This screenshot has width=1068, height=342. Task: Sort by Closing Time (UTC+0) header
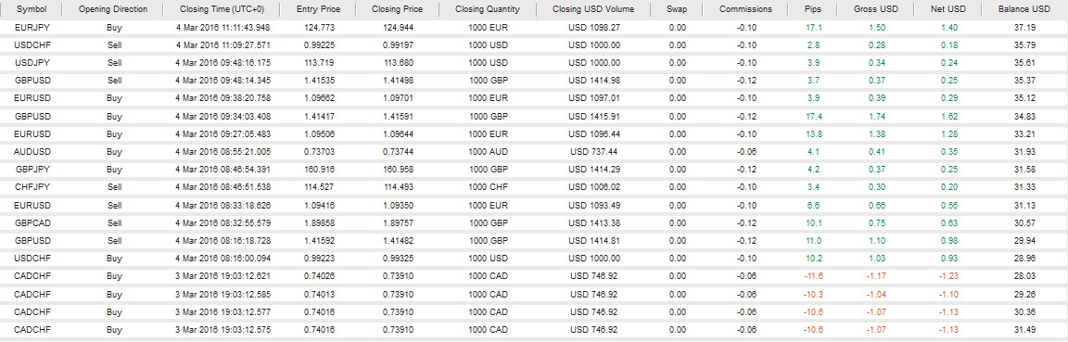222,9
